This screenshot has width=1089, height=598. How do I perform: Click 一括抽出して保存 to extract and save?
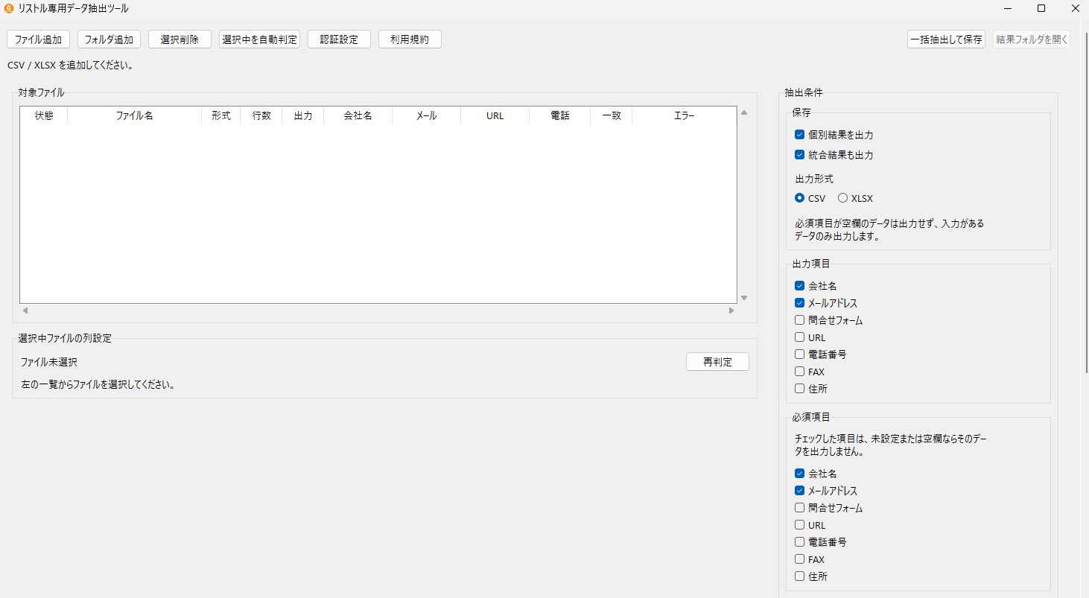pos(946,39)
